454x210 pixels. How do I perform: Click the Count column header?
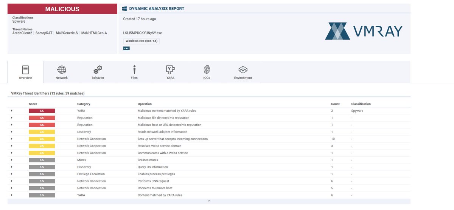(335, 104)
